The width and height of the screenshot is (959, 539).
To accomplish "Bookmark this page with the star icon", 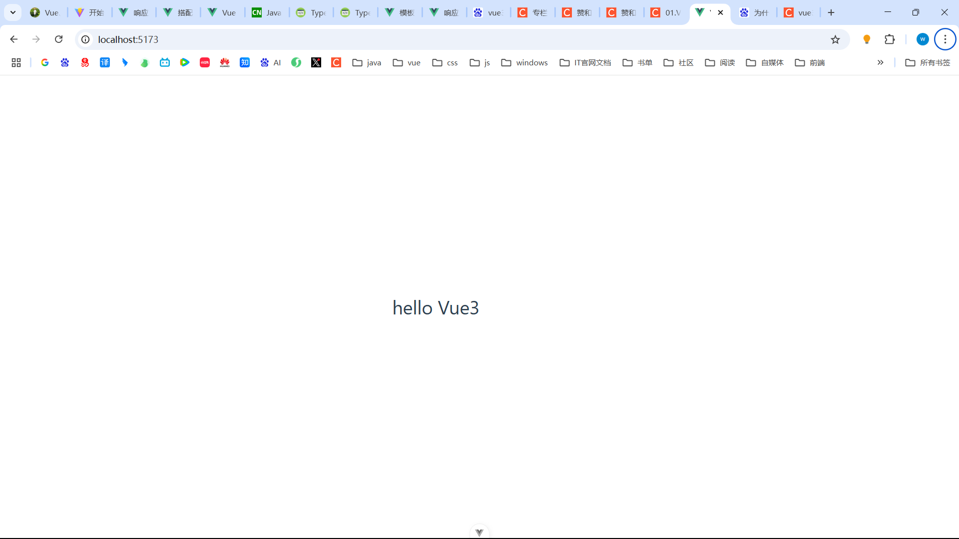I will [835, 39].
